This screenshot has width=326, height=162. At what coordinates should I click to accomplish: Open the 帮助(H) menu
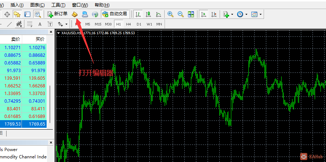[102, 5]
